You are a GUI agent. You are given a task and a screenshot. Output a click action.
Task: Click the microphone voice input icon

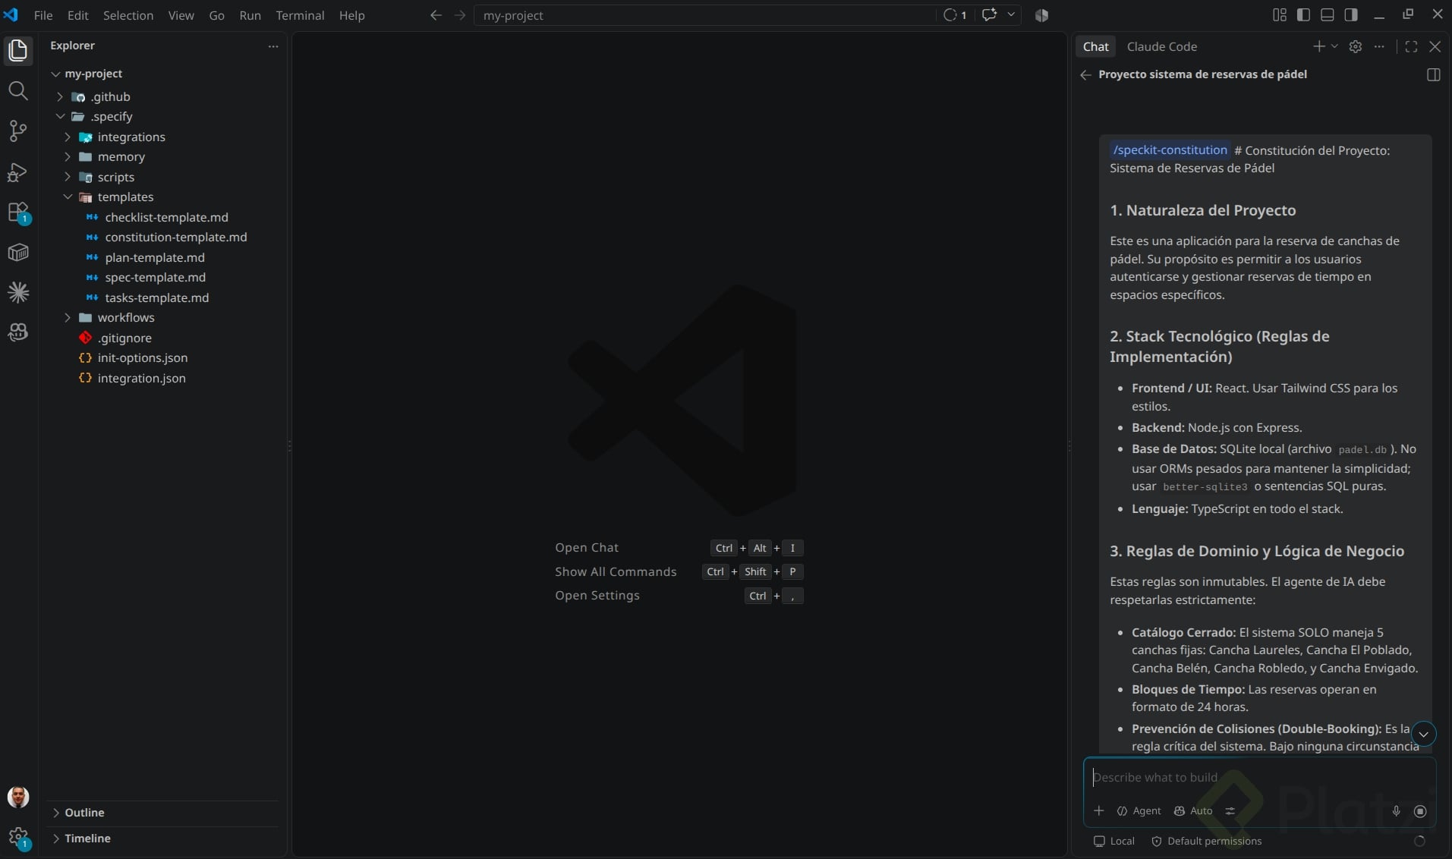(x=1396, y=811)
